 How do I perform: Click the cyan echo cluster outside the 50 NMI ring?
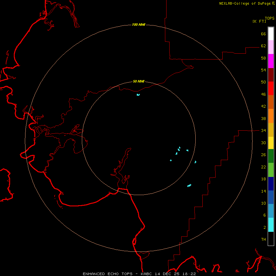(189, 186)
